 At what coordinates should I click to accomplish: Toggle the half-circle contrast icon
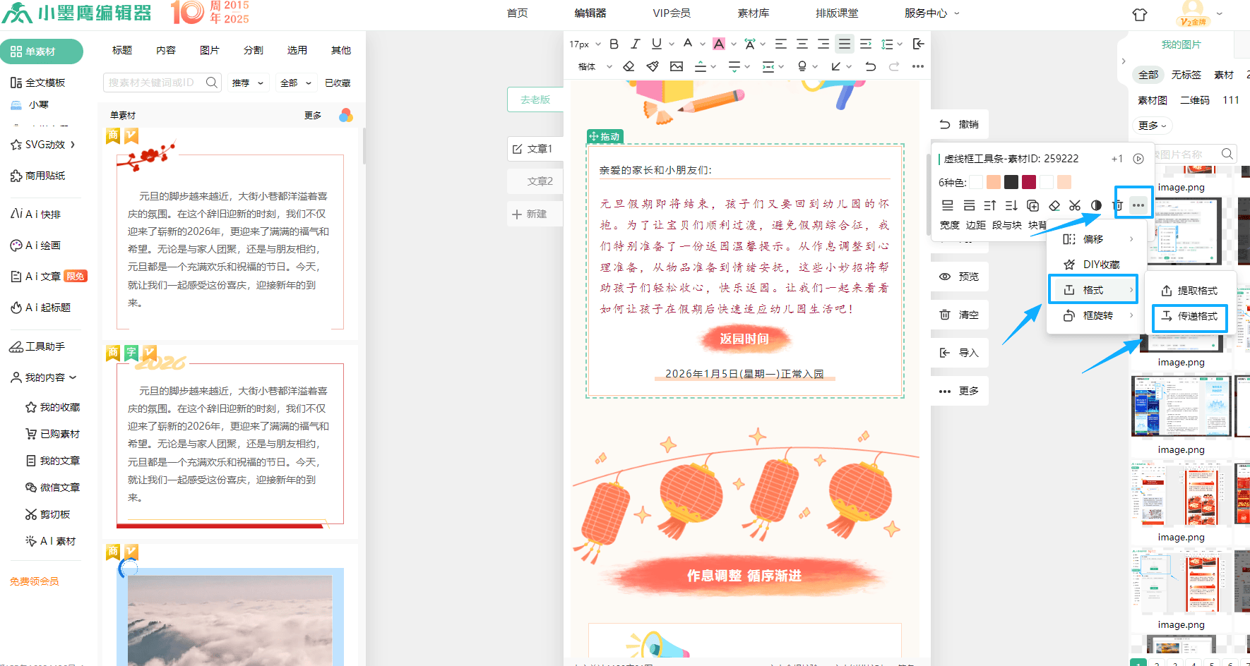click(x=1096, y=205)
